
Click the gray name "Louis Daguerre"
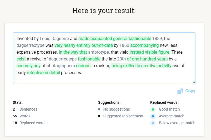(54, 38)
